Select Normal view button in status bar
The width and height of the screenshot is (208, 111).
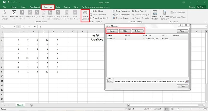click(166, 109)
